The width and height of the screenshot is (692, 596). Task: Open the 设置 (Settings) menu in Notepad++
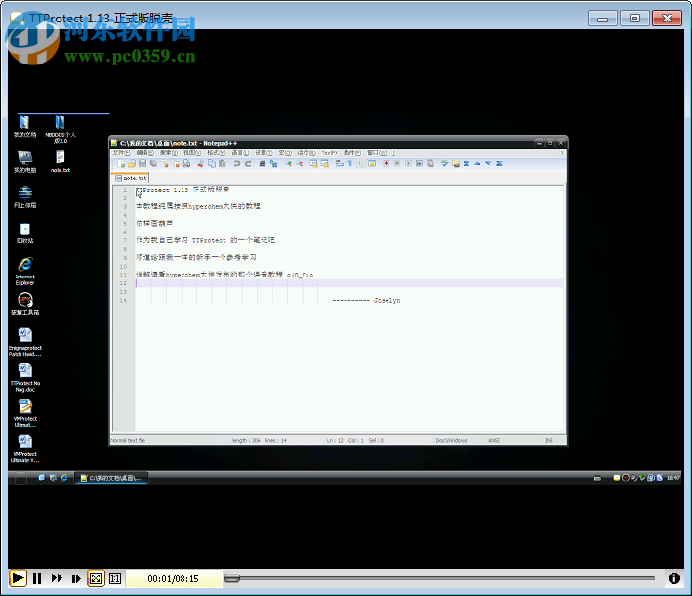coord(264,152)
